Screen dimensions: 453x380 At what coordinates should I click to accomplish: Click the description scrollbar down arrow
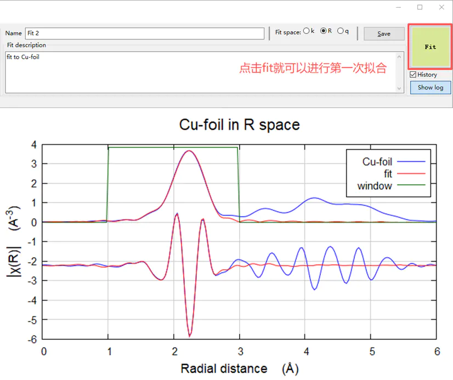(399, 88)
